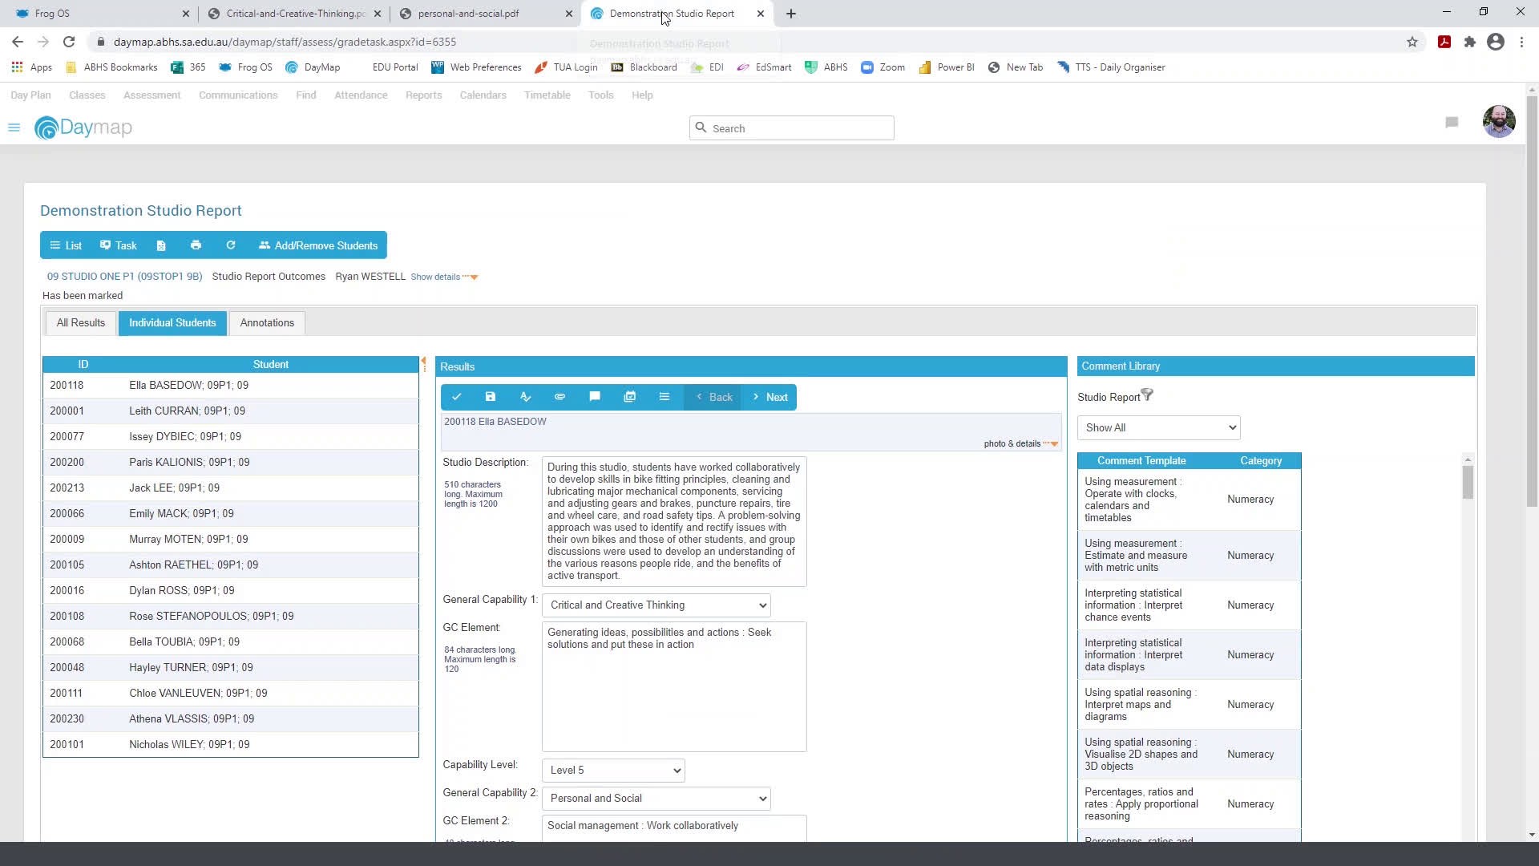Click the refresh icon in task toolbar

click(231, 245)
